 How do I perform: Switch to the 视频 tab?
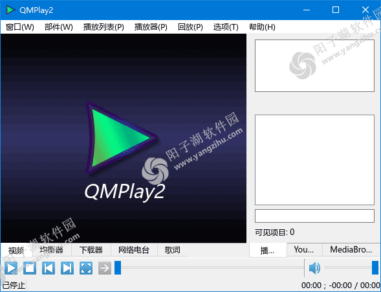[16, 250]
